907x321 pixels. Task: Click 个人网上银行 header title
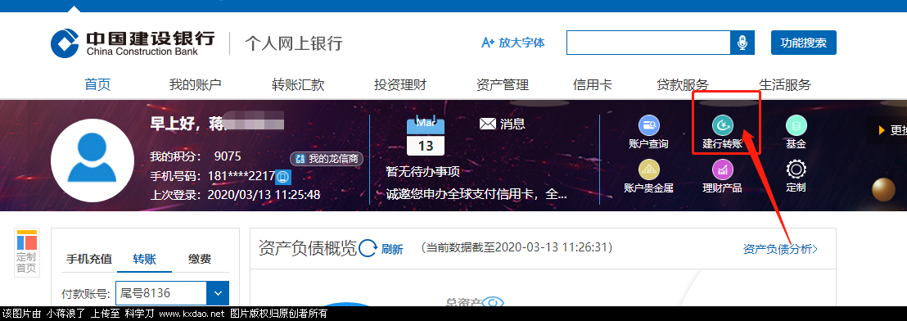293,43
